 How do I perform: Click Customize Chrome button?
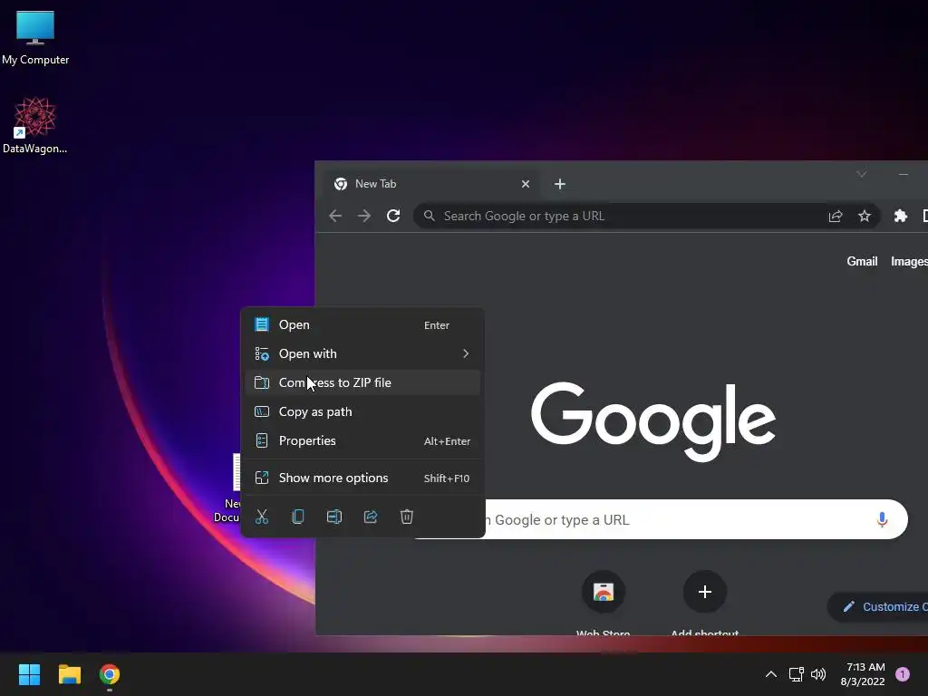pos(879,606)
